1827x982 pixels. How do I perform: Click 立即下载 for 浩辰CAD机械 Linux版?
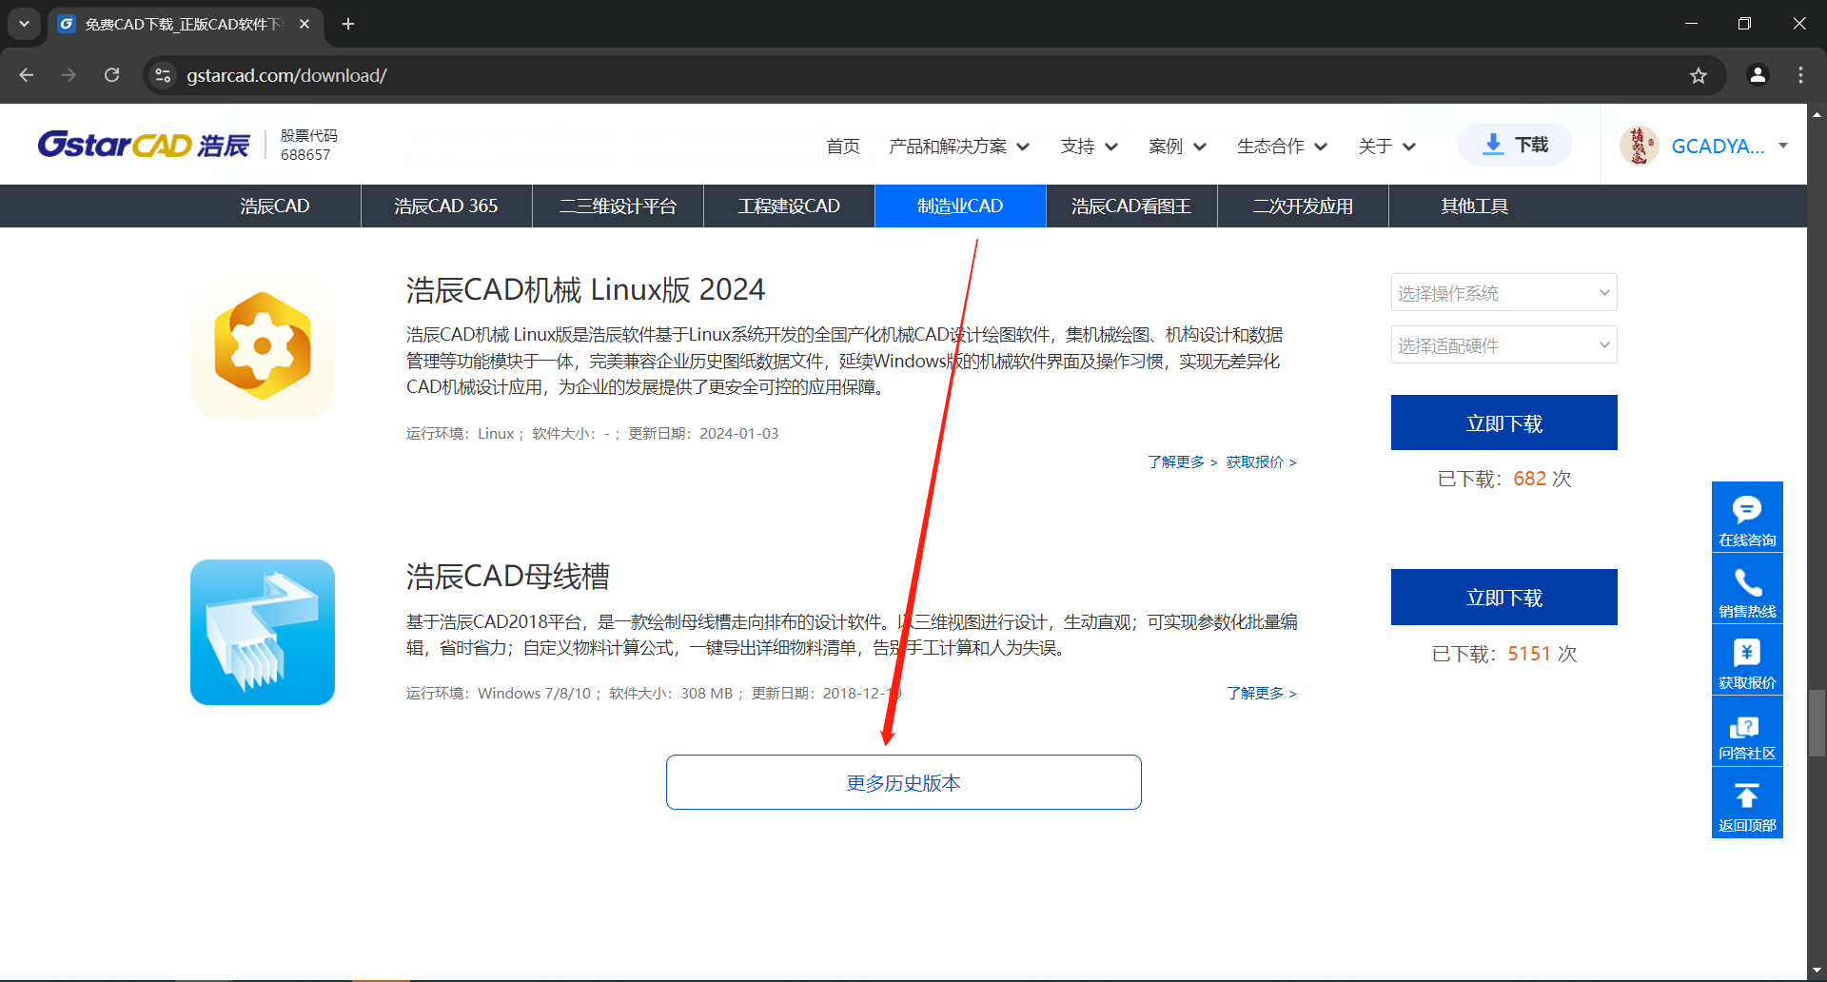(1503, 422)
